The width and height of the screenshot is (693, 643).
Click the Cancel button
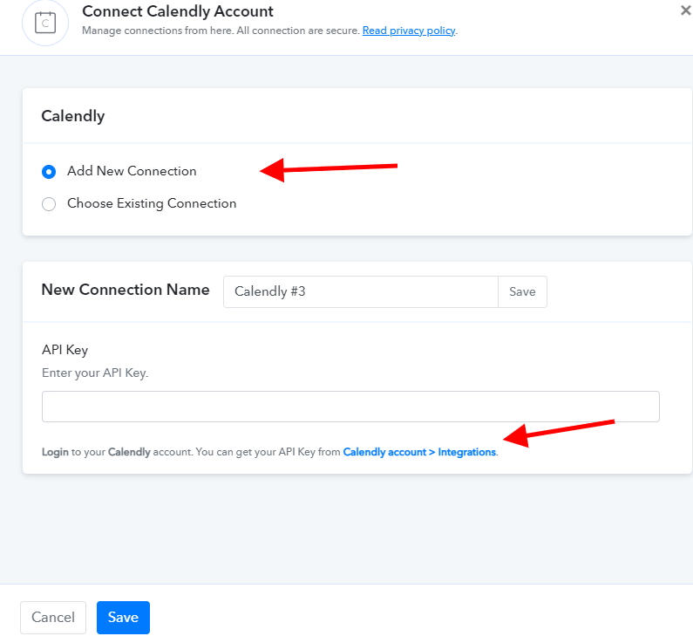click(x=53, y=618)
